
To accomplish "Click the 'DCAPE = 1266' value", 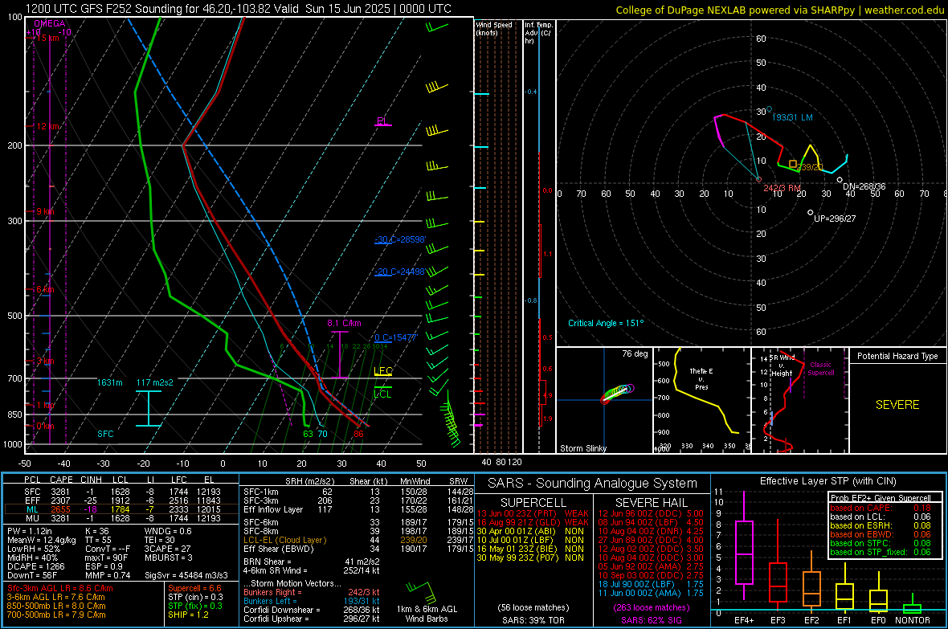I will [x=35, y=566].
